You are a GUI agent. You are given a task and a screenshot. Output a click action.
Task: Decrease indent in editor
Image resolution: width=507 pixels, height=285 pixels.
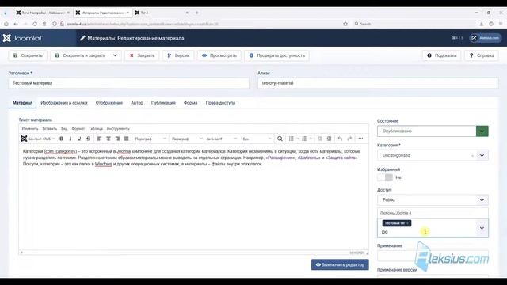point(320,139)
